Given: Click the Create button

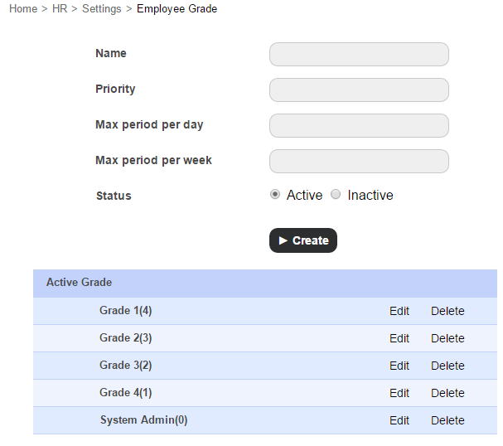Looking at the screenshot, I should pyautogui.click(x=303, y=240).
